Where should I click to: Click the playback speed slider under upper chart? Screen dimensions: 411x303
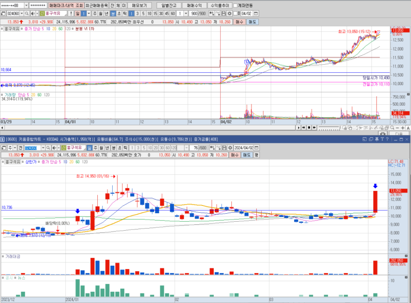[329, 128]
